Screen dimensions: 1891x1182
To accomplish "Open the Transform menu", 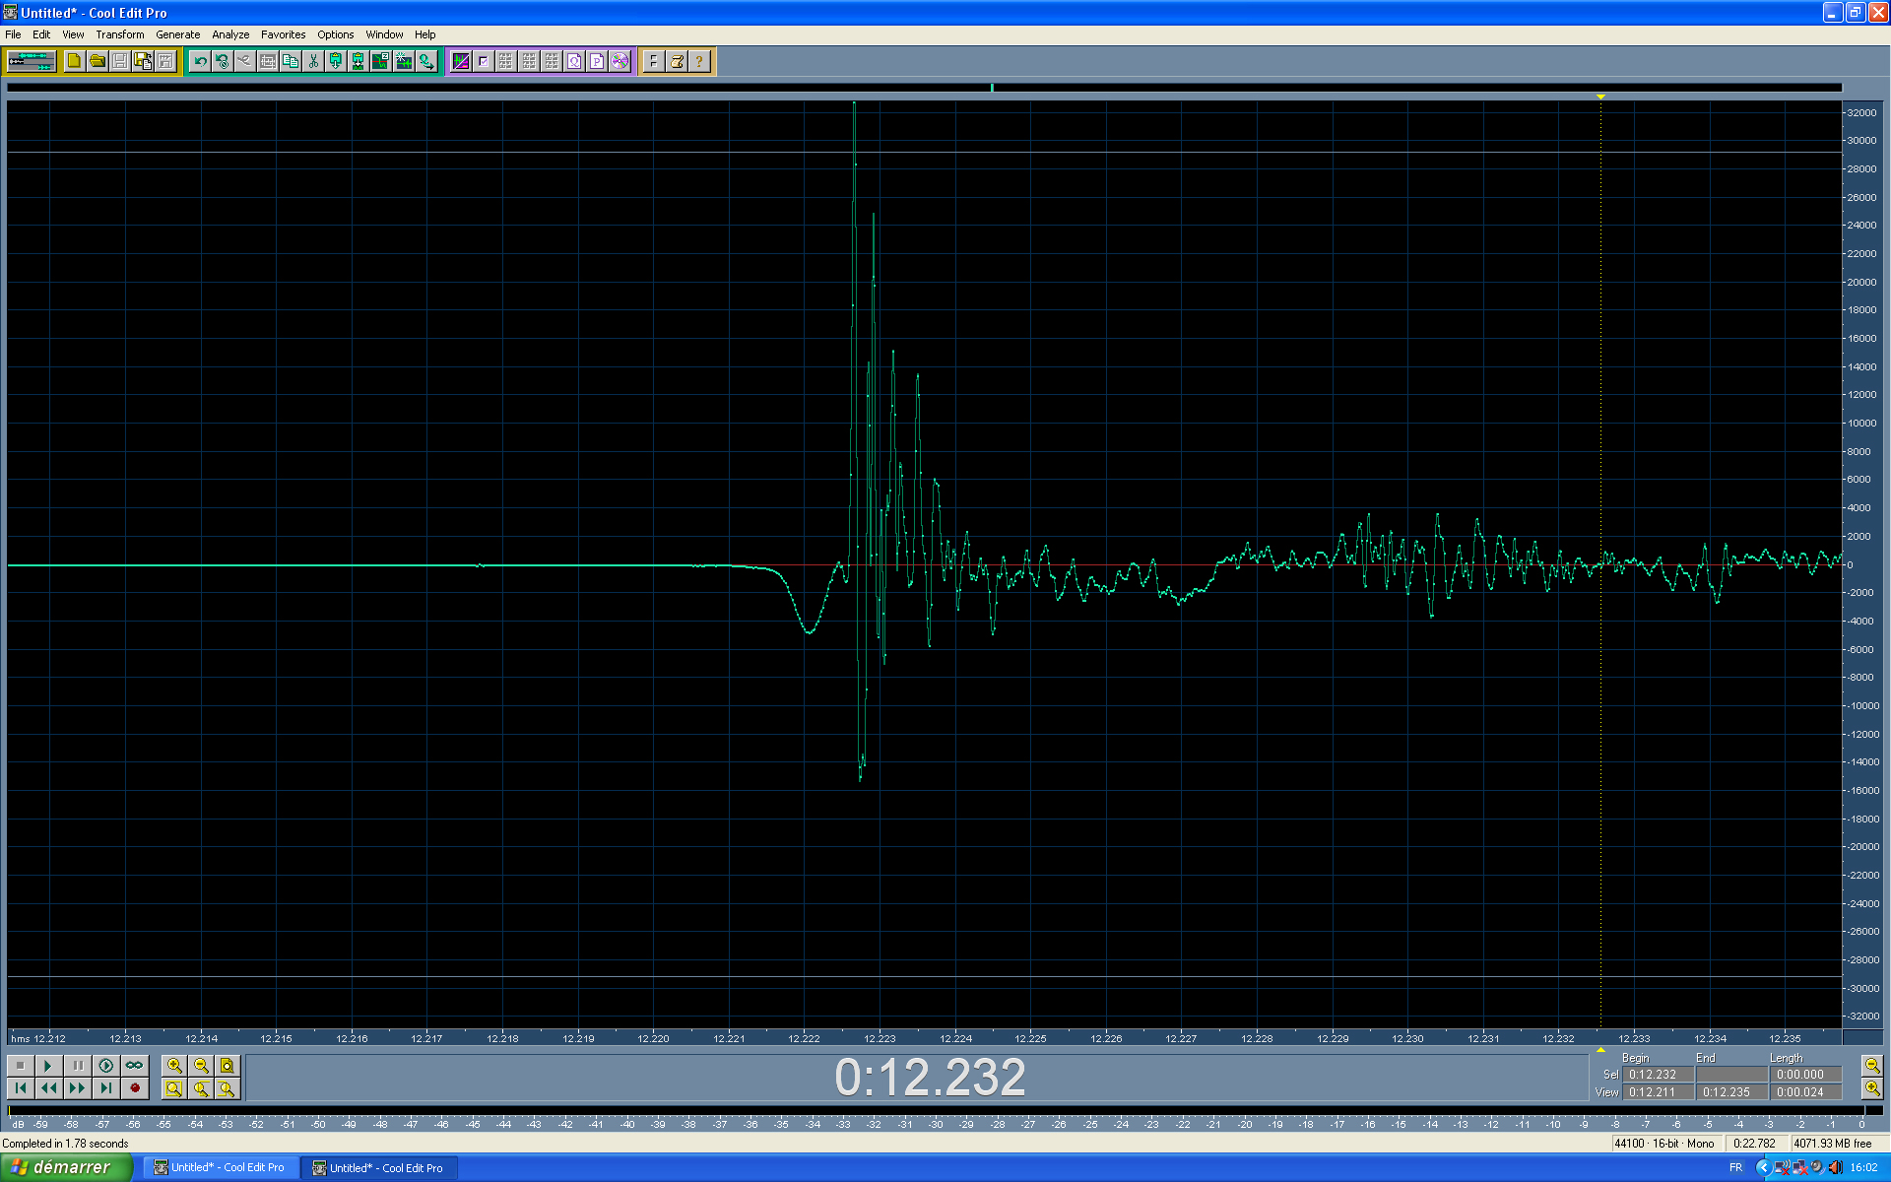I will [x=120, y=34].
